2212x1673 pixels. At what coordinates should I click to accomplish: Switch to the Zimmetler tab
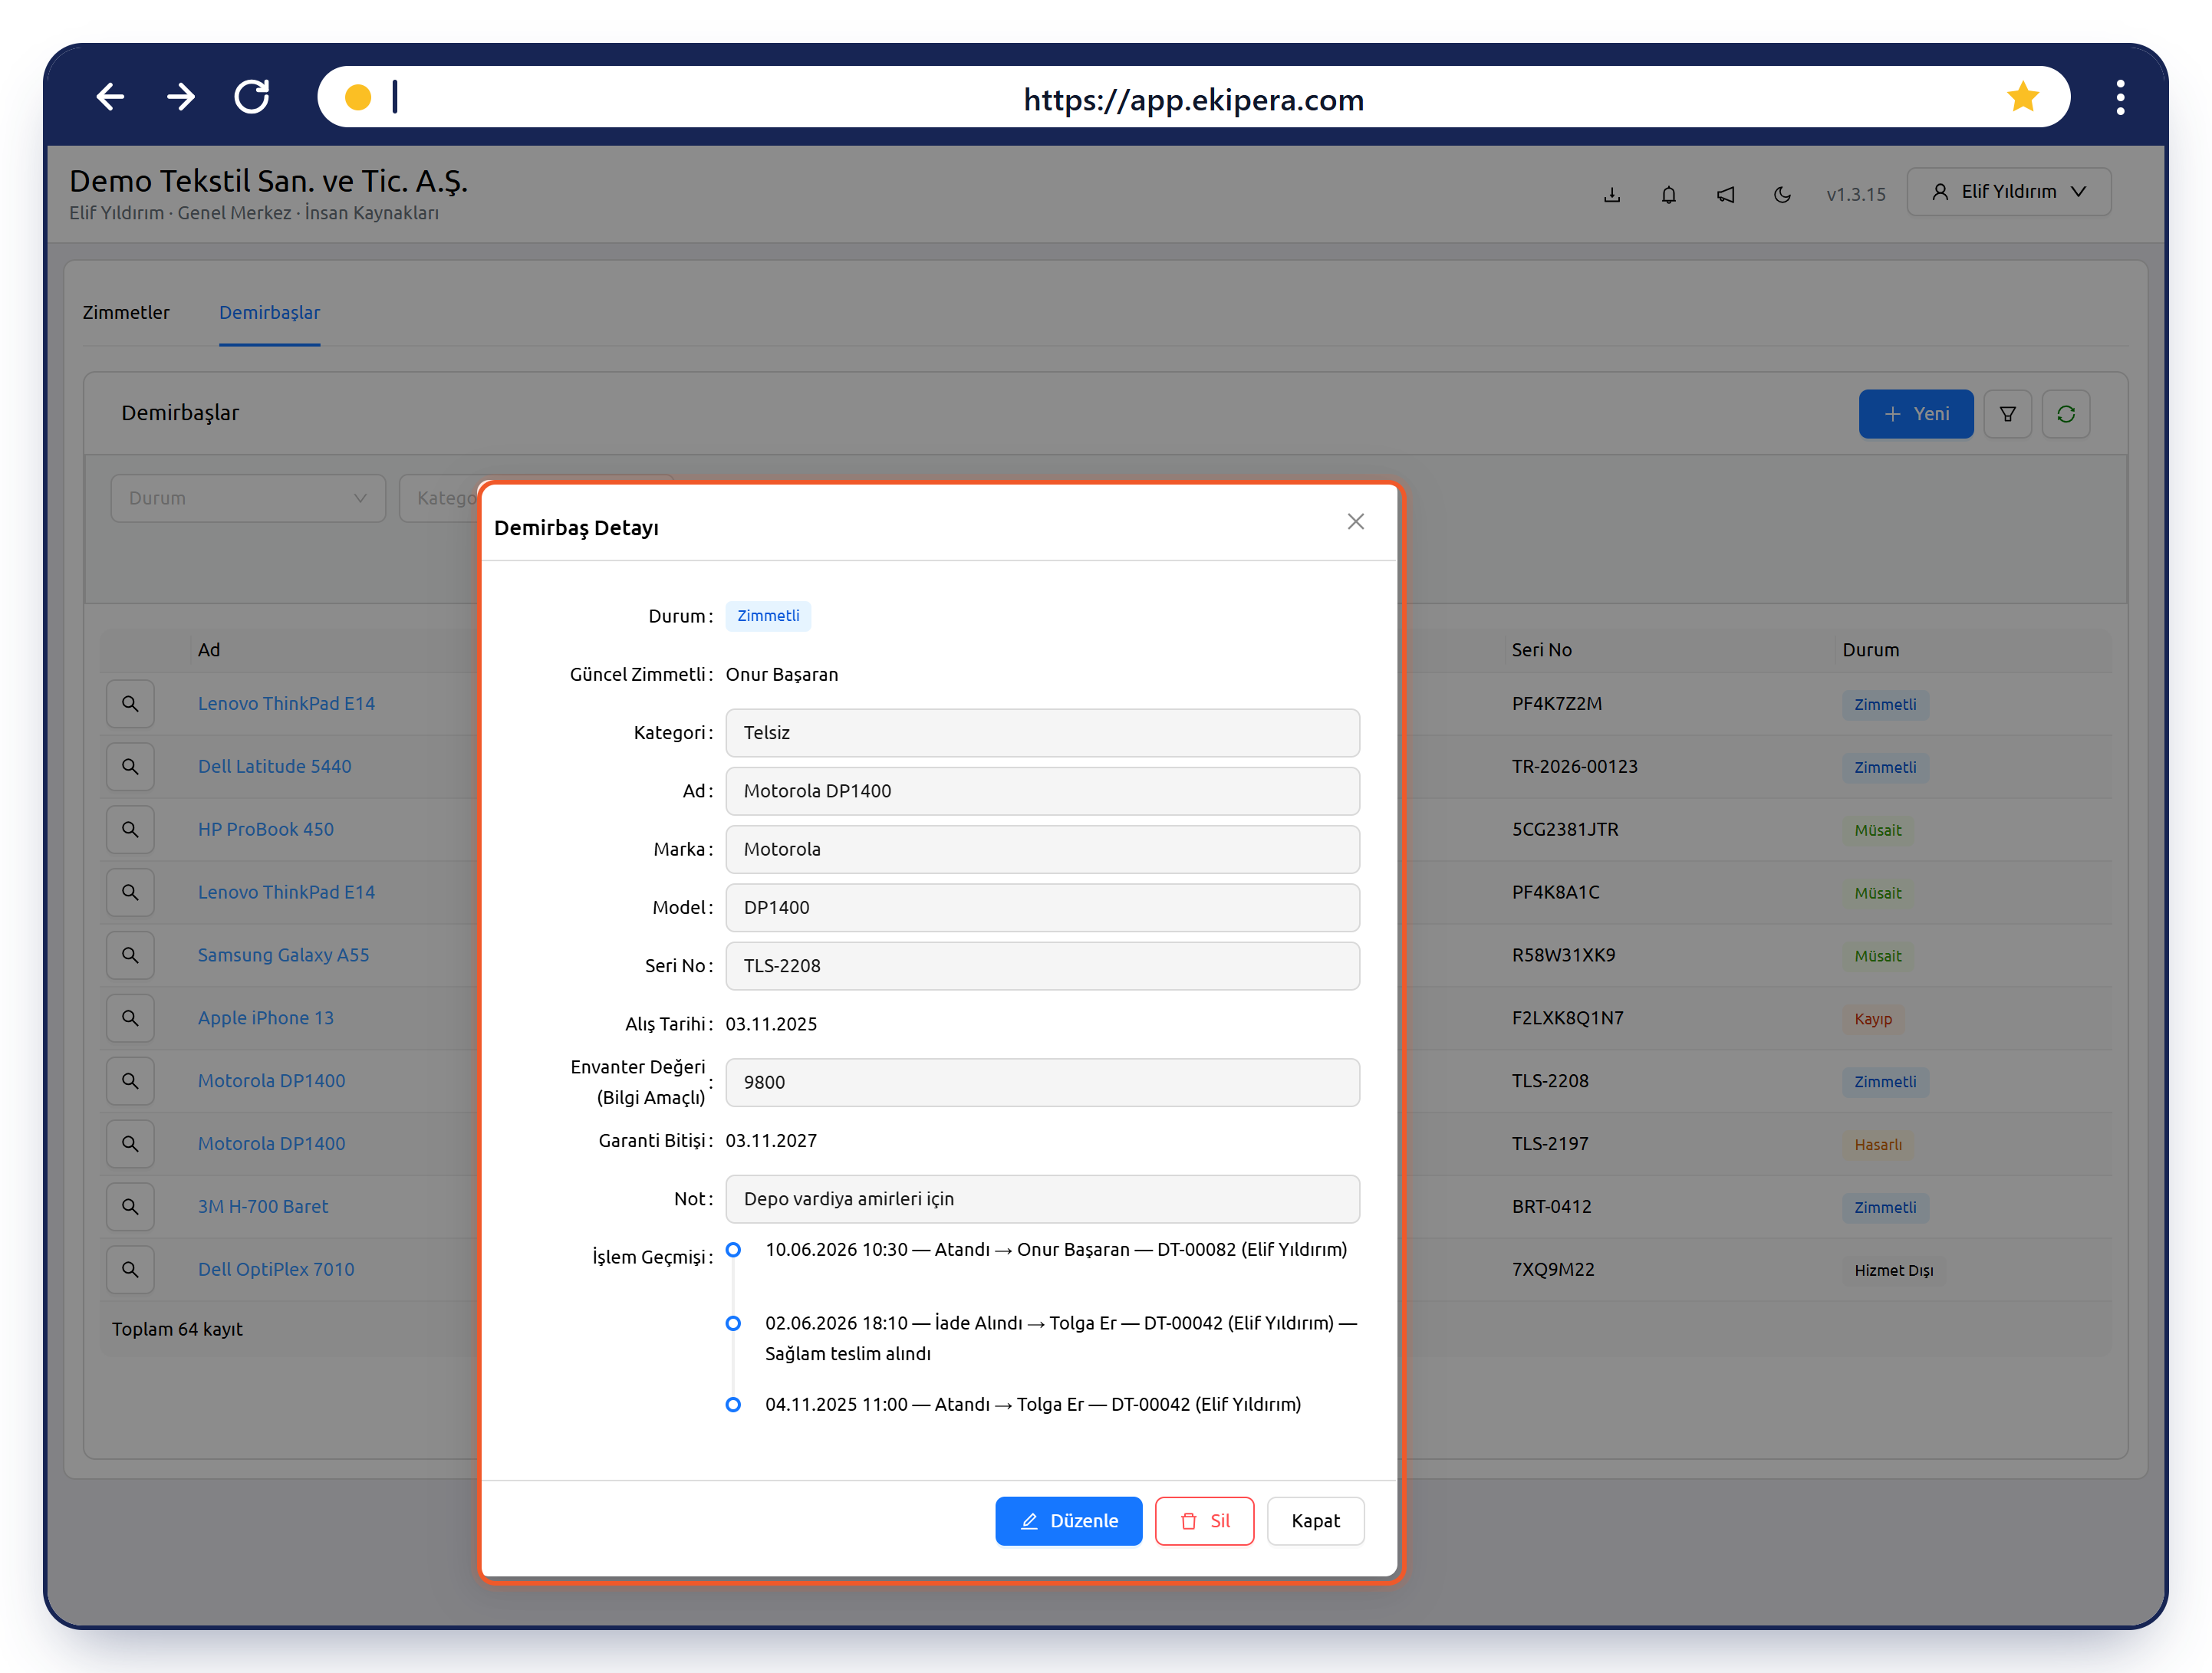[126, 313]
